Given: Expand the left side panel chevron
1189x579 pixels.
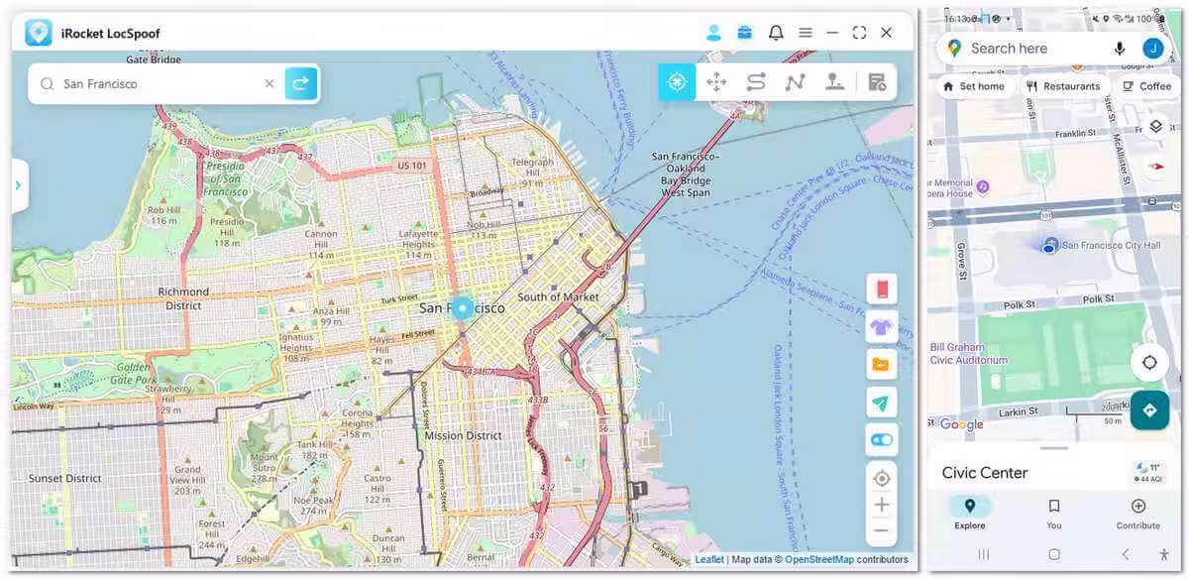Looking at the screenshot, I should (19, 184).
